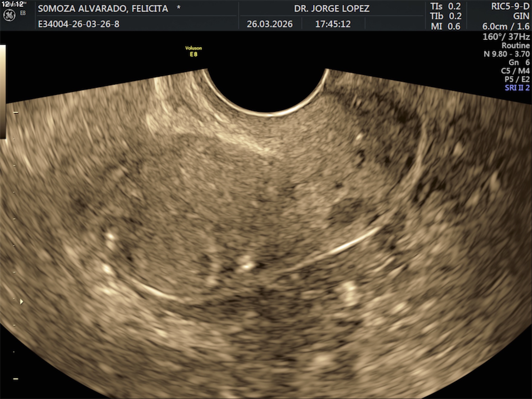Select the DR. JORGE LOPEZ field
The width and height of the screenshot is (532, 399).
point(332,8)
